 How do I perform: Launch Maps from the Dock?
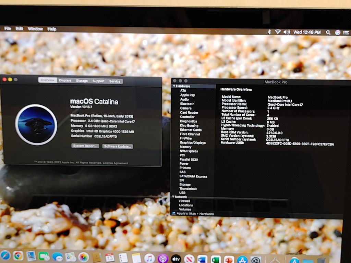coord(71,257)
